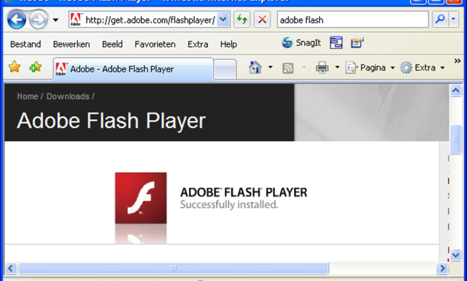Open the Bestand menu
The height and width of the screenshot is (281, 467).
click(x=26, y=44)
